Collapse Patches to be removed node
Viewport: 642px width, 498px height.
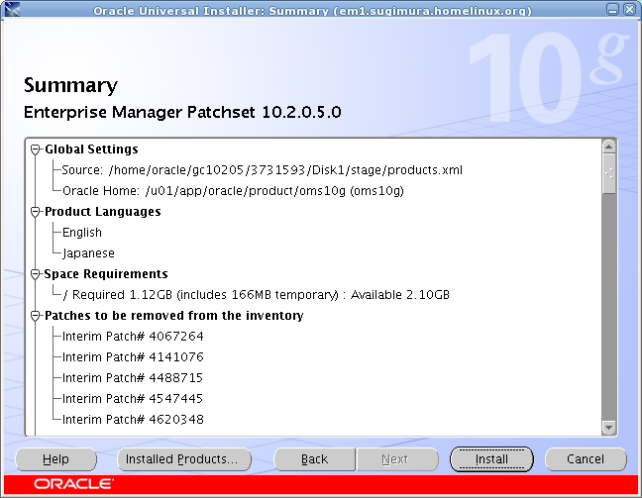pos(36,316)
